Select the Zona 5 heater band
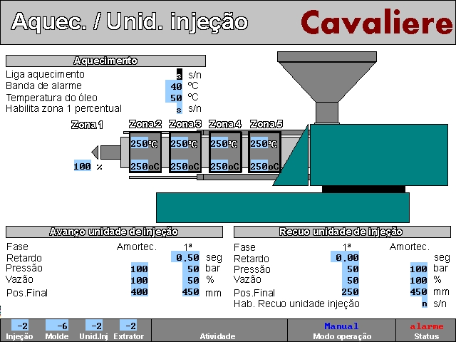The height and width of the screenshot is (342, 456). point(265,154)
